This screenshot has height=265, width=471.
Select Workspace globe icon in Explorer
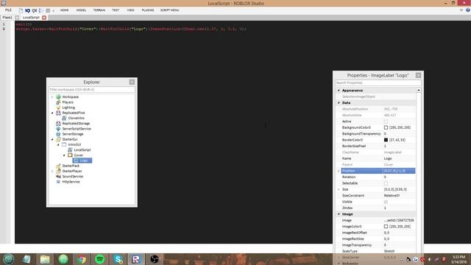click(x=58, y=96)
